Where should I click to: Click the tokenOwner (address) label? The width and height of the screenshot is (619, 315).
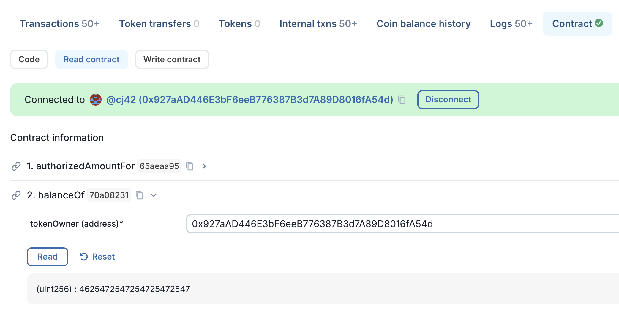(x=77, y=224)
